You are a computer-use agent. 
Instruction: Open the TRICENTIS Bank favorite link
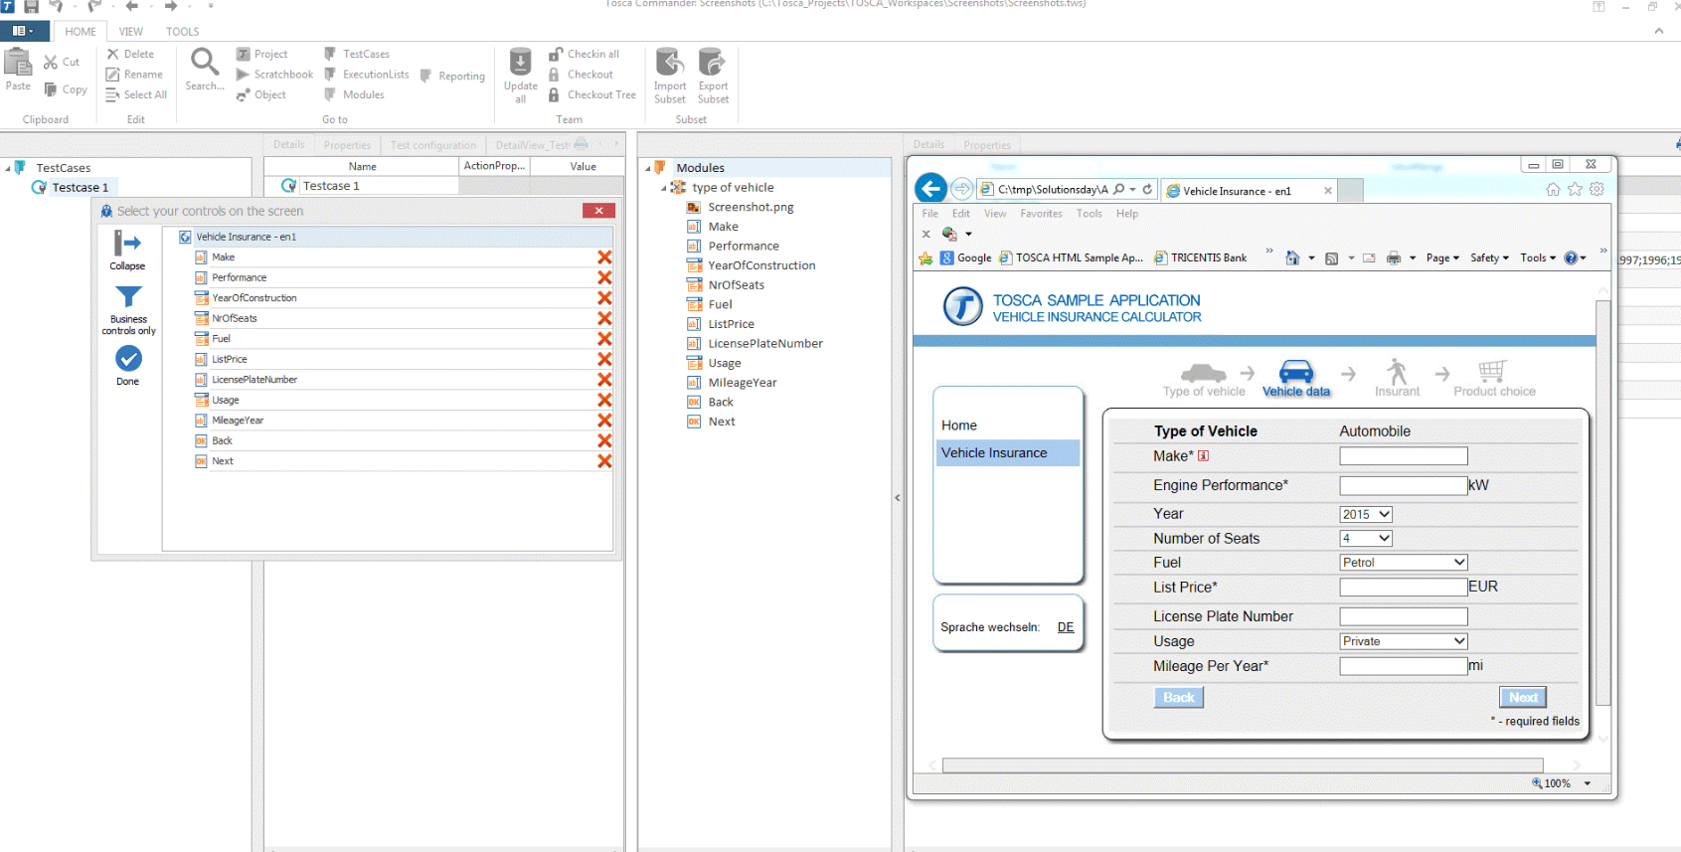1200,257
